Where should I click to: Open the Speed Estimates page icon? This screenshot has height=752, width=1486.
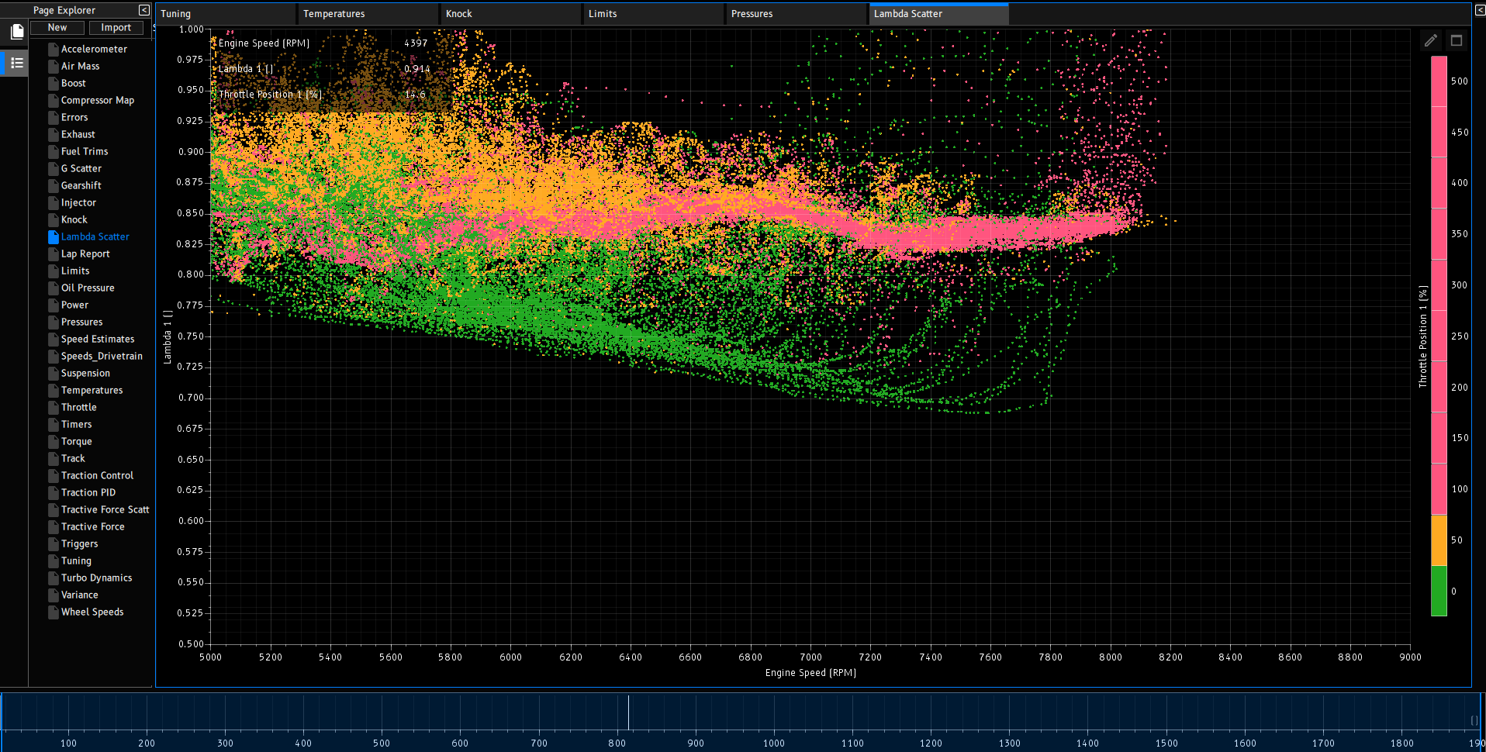(54, 339)
